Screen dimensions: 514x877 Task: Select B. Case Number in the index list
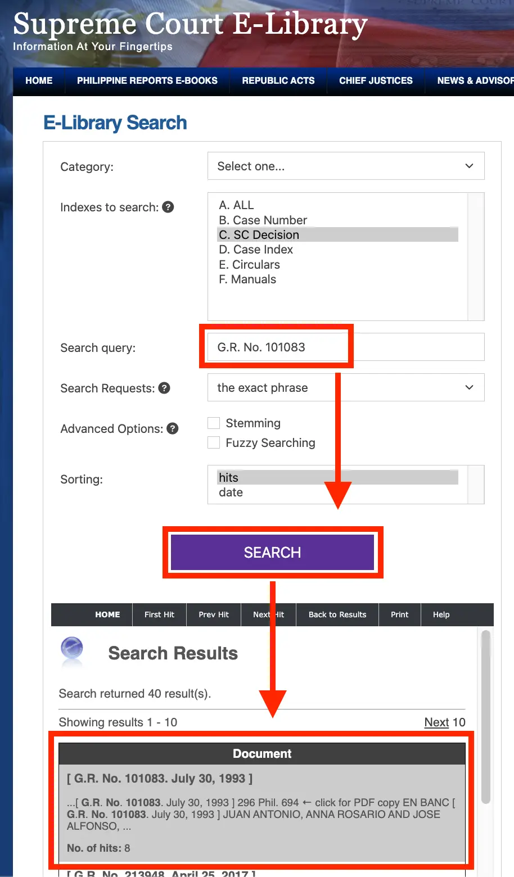[x=263, y=220]
